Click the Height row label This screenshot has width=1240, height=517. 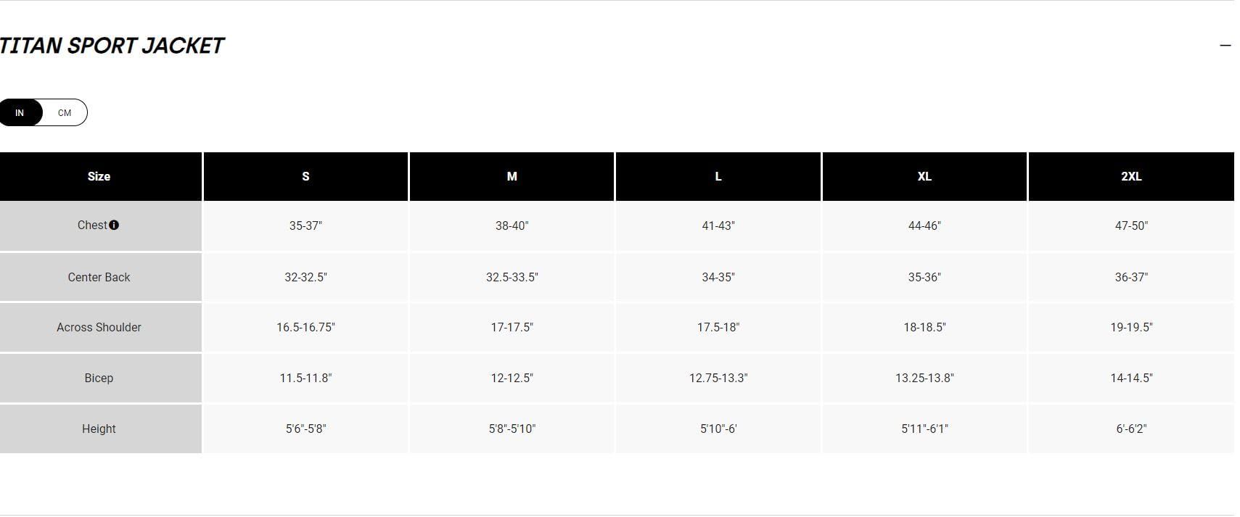(x=99, y=429)
